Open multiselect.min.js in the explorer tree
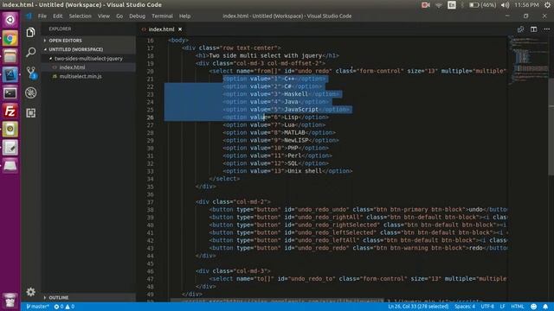This screenshot has width=554, height=311. coord(88,76)
